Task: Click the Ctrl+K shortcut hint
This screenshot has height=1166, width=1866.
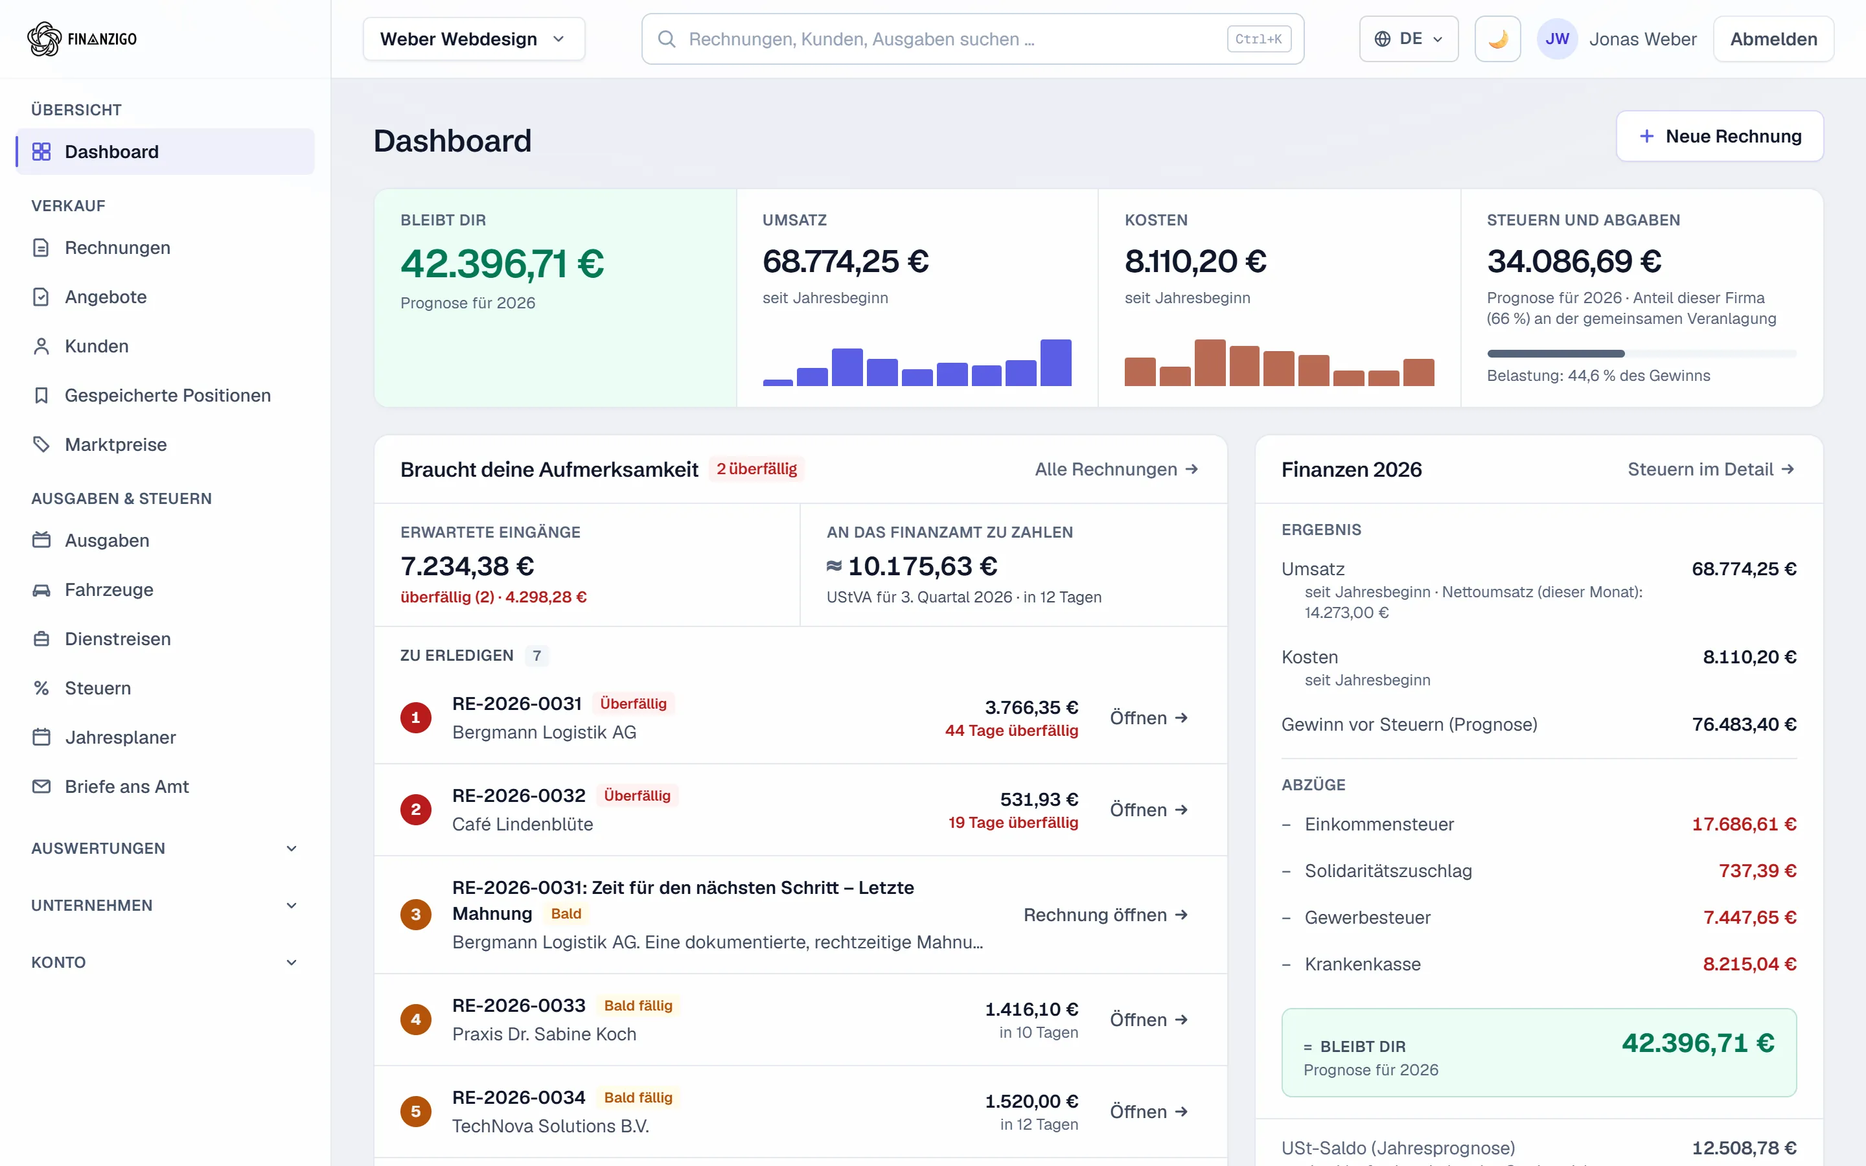Action: [1258, 40]
